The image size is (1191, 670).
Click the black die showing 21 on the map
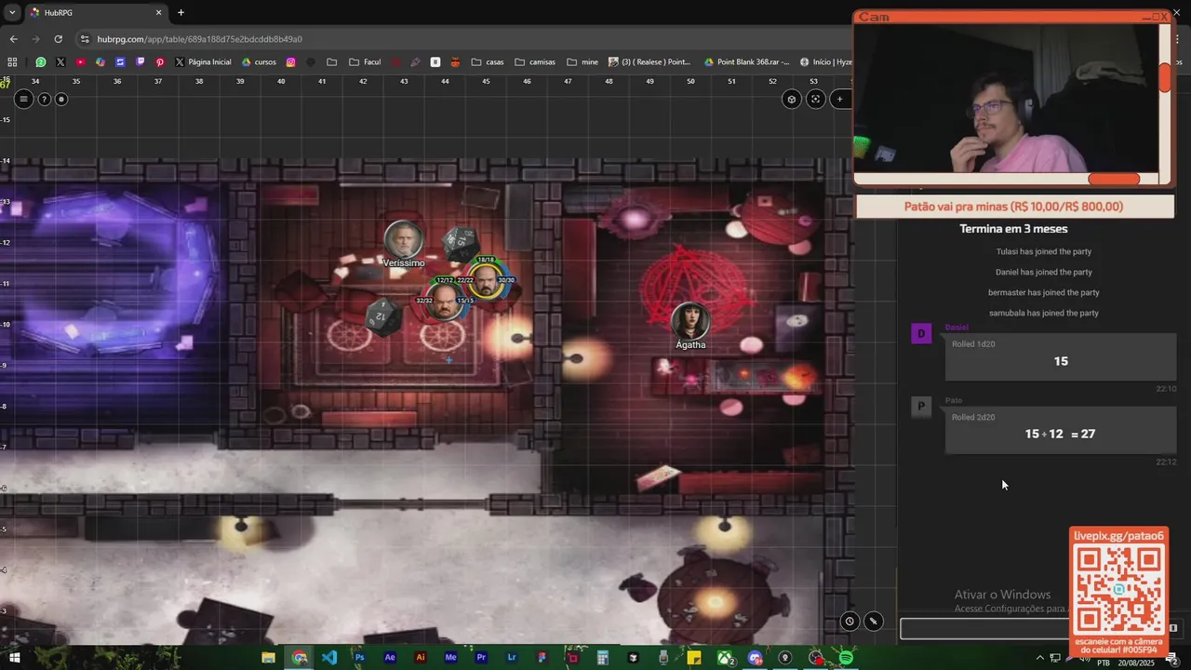coord(381,316)
